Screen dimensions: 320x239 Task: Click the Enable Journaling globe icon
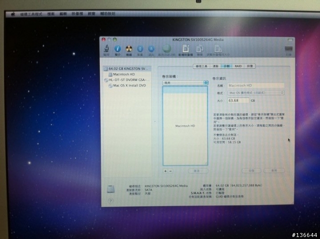pos(166,49)
